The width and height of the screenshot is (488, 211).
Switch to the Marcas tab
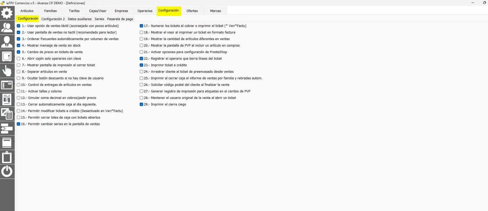tap(215, 11)
